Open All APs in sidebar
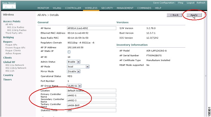The width and height of the screenshot is (211, 117). [x=9, y=24]
